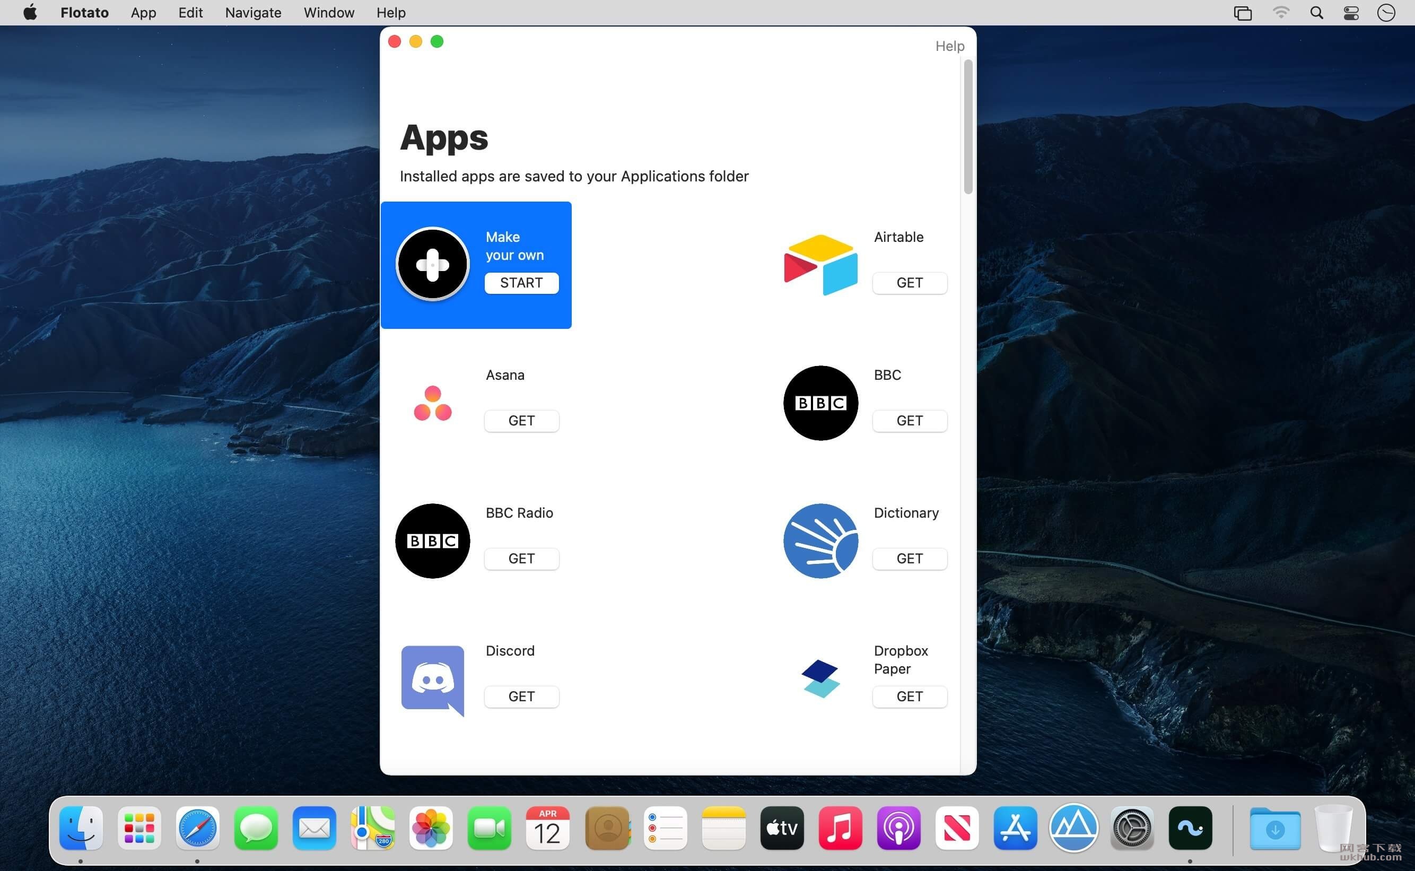
Task: Click the BBC Radio label text
Action: [519, 513]
